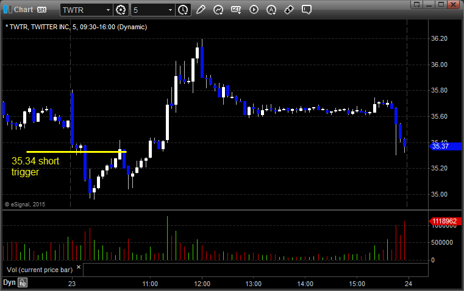Screen dimensions: 464x291
Task: Click the 13:00 time axis label
Action: click(254, 284)
